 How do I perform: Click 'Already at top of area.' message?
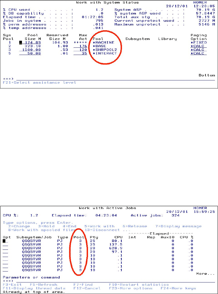point(34,292)
